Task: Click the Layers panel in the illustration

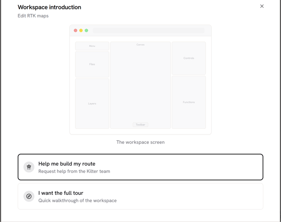Action: point(92,103)
